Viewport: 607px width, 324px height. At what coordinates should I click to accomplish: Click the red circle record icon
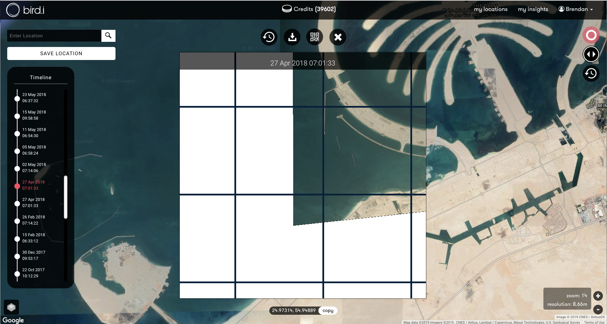coord(591,35)
